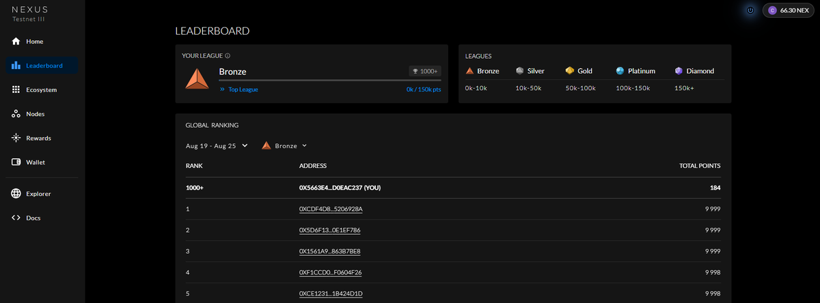Open address 0XCDF4D8...5206928A
Screen dimensions: 820x303
(x=331, y=209)
